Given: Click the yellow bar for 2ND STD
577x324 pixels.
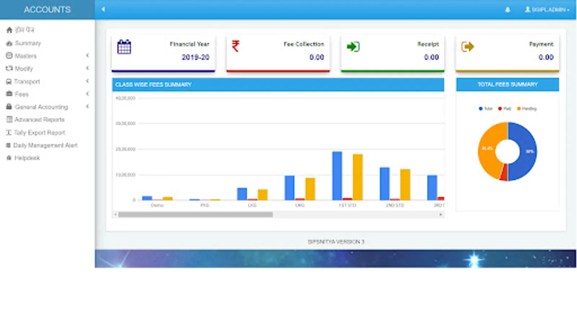Looking at the screenshot, I should click(x=405, y=185).
